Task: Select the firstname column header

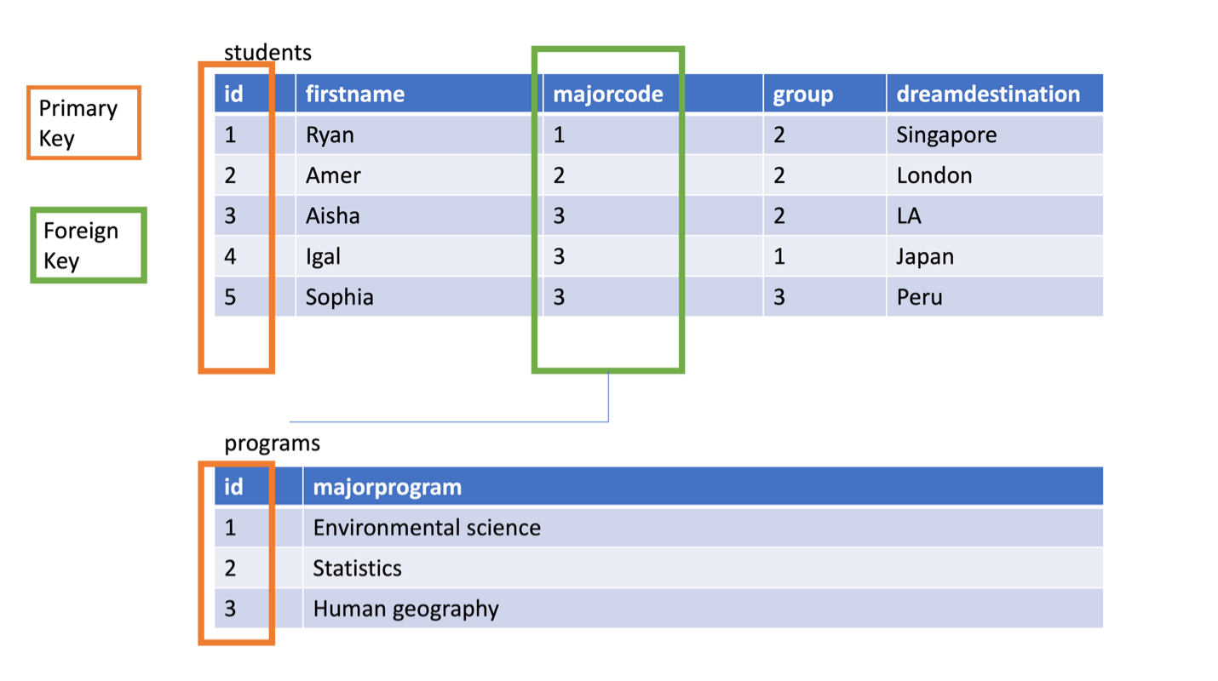Action: pyautogui.click(x=419, y=94)
